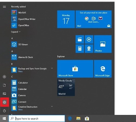136x122 pixels.
Task: Open the Madrid weather tile
Action: click(66, 87)
